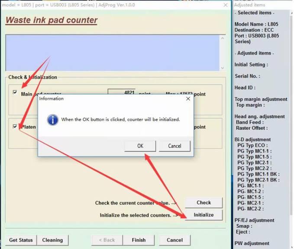The height and width of the screenshot is (249, 294).
Task: Click 'PG Typ MC1-1 BK :' item
Action: tap(258, 174)
